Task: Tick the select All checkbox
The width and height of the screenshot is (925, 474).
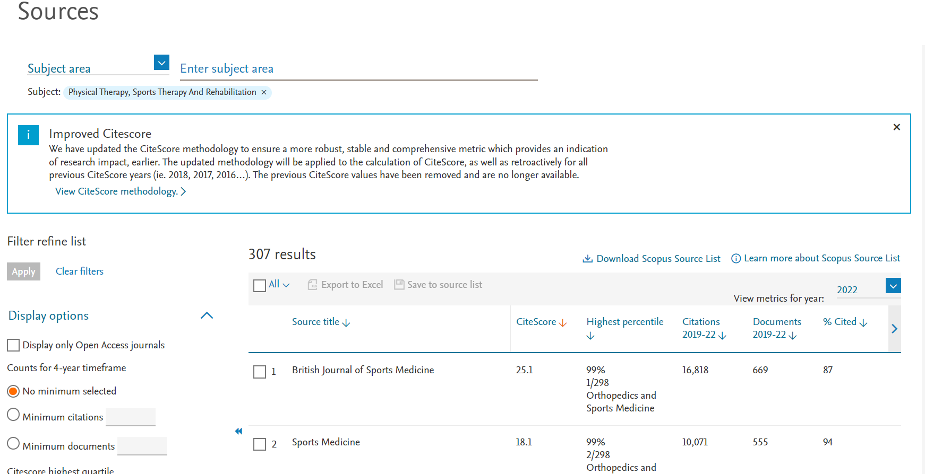Action: tap(260, 286)
